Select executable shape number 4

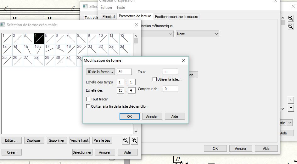point(39,39)
